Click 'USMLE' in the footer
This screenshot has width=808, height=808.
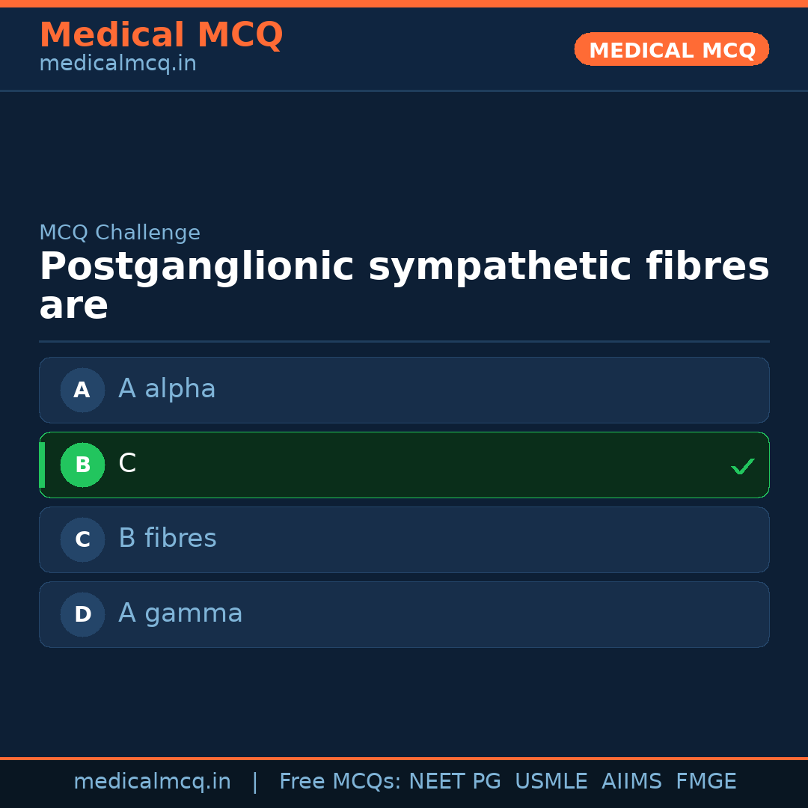(551, 782)
